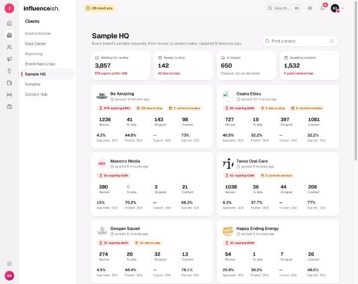This screenshot has height=284, width=358.
Task: Open the home icon in the sidebar rail
Action: coord(9,23)
